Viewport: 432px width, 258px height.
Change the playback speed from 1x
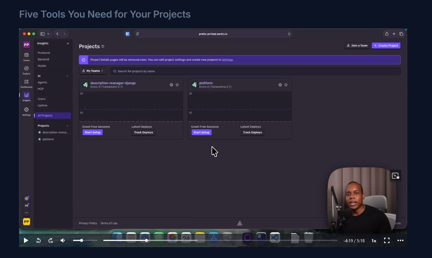point(374,241)
